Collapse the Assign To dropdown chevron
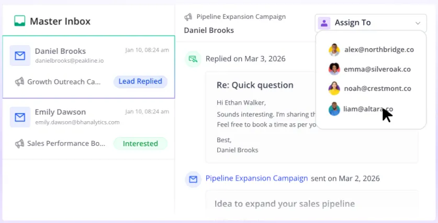Viewport: 438px width, 223px height. [418, 23]
